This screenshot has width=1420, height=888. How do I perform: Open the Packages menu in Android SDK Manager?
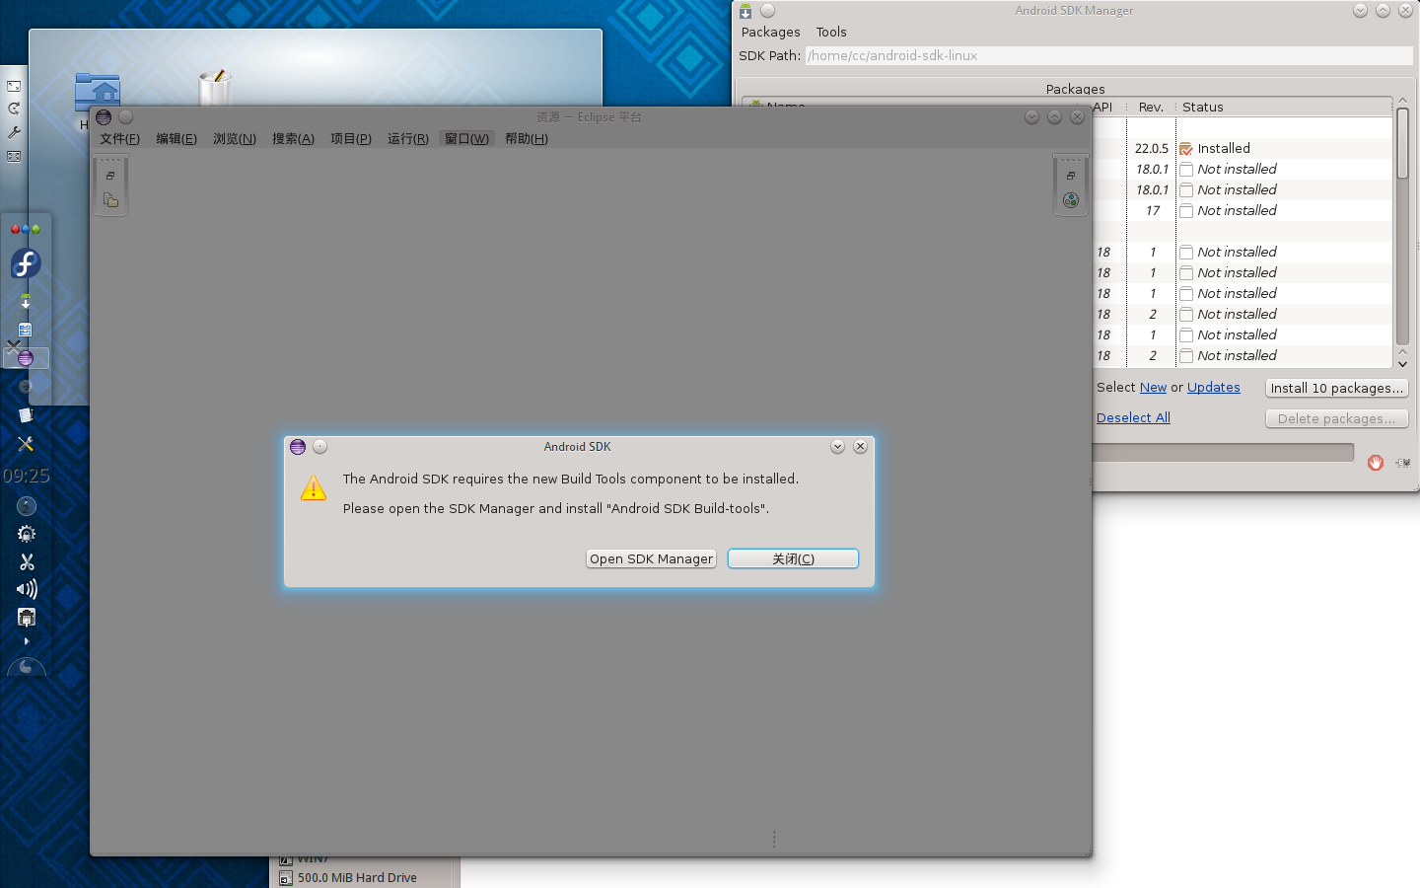pos(770,32)
